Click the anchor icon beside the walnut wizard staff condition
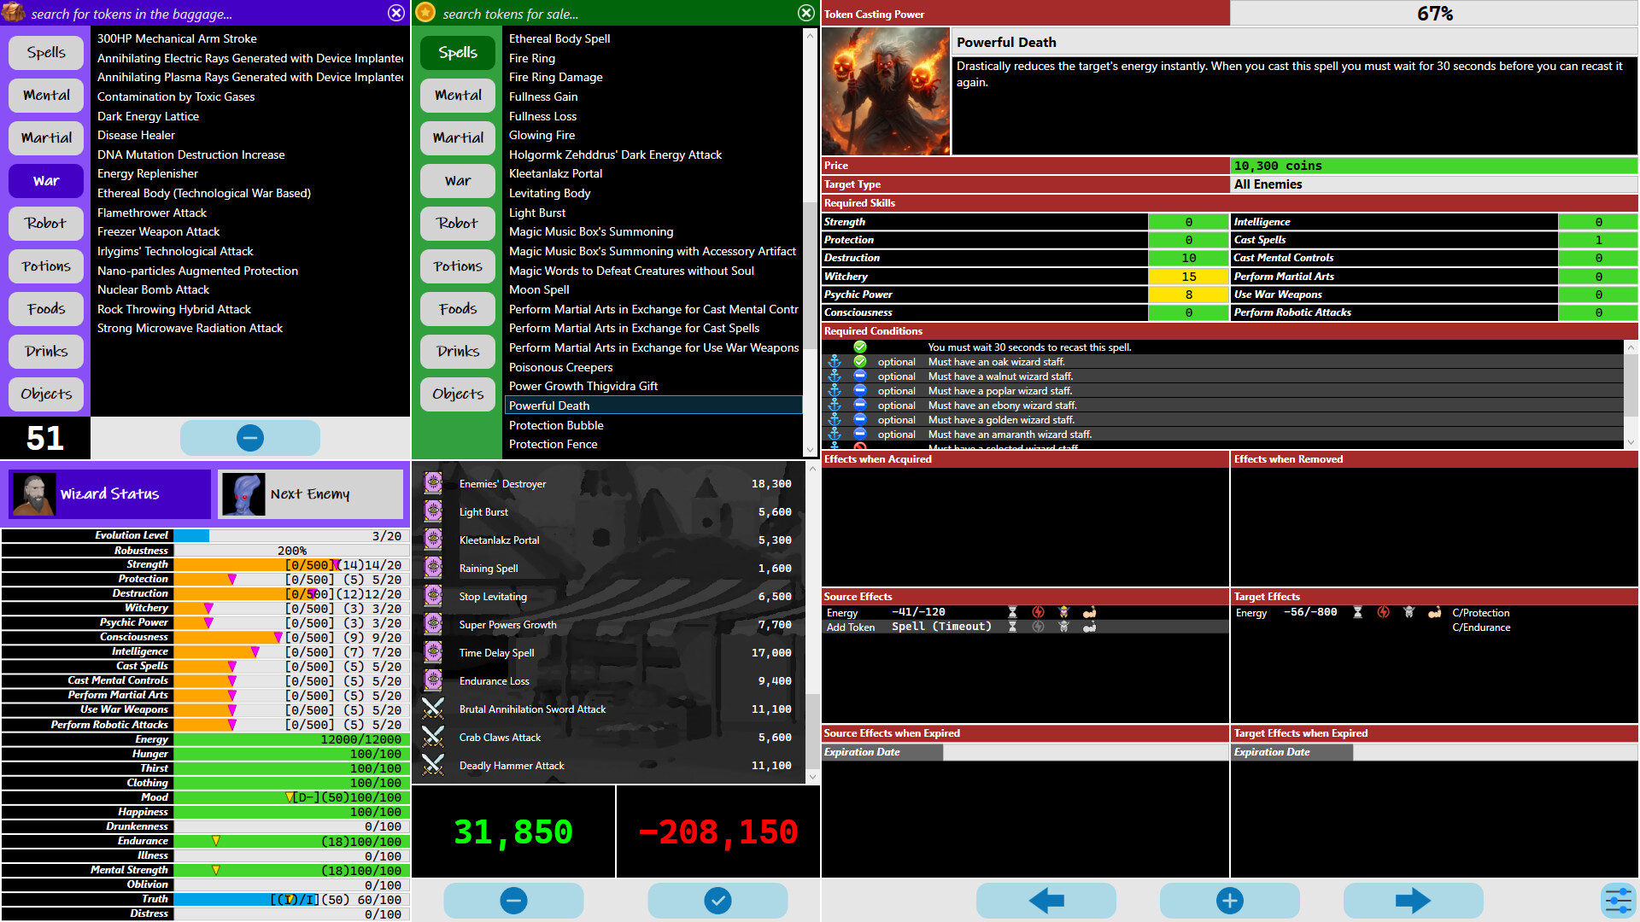Image resolution: width=1640 pixels, height=922 pixels. (835, 376)
